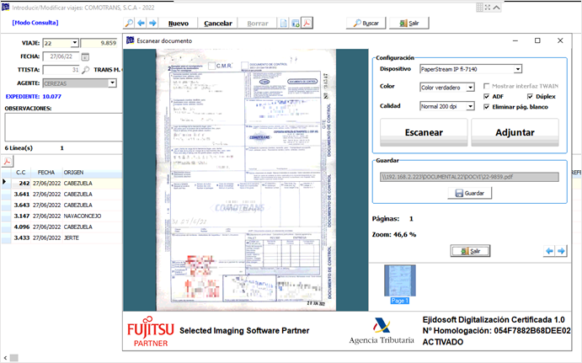The height and width of the screenshot is (363, 582).
Task: Click the horizontal scrollbar left arrow at the bottom
Action: pos(5,358)
